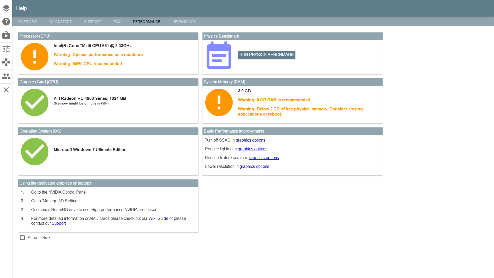Image resolution: width=494 pixels, height=278 pixels.
Task: Click 'Go to the NVIDIA Control Panel' step
Action: 59,192
